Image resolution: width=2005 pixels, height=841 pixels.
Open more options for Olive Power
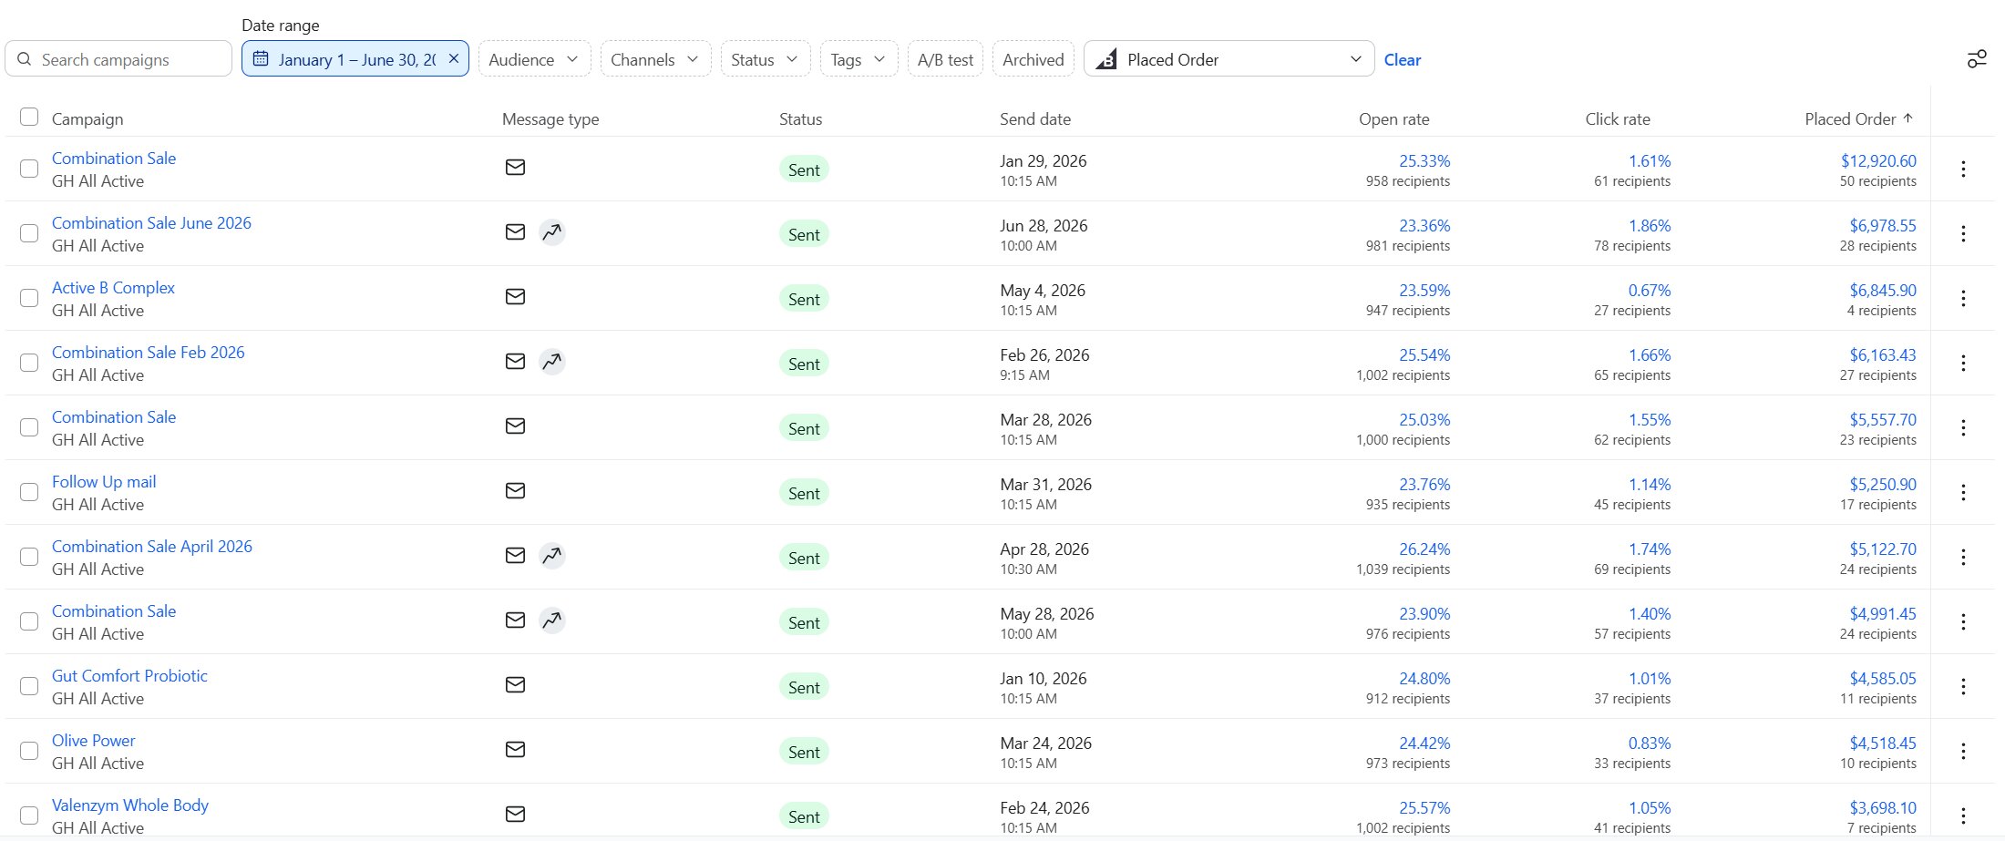click(1963, 751)
